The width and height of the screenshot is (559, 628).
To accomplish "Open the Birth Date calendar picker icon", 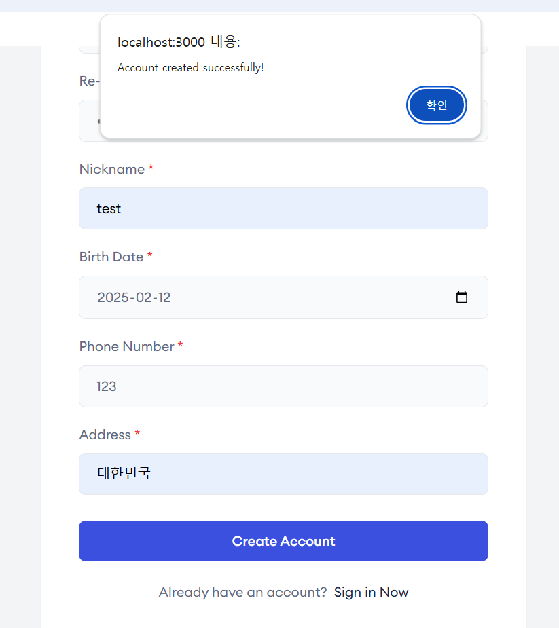I will 462,297.
